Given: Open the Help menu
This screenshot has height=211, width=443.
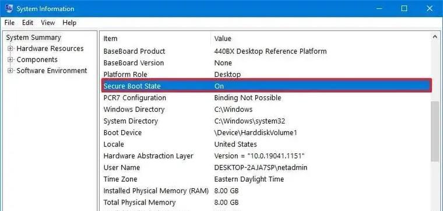Looking at the screenshot, I should pyautogui.click(x=69, y=23).
